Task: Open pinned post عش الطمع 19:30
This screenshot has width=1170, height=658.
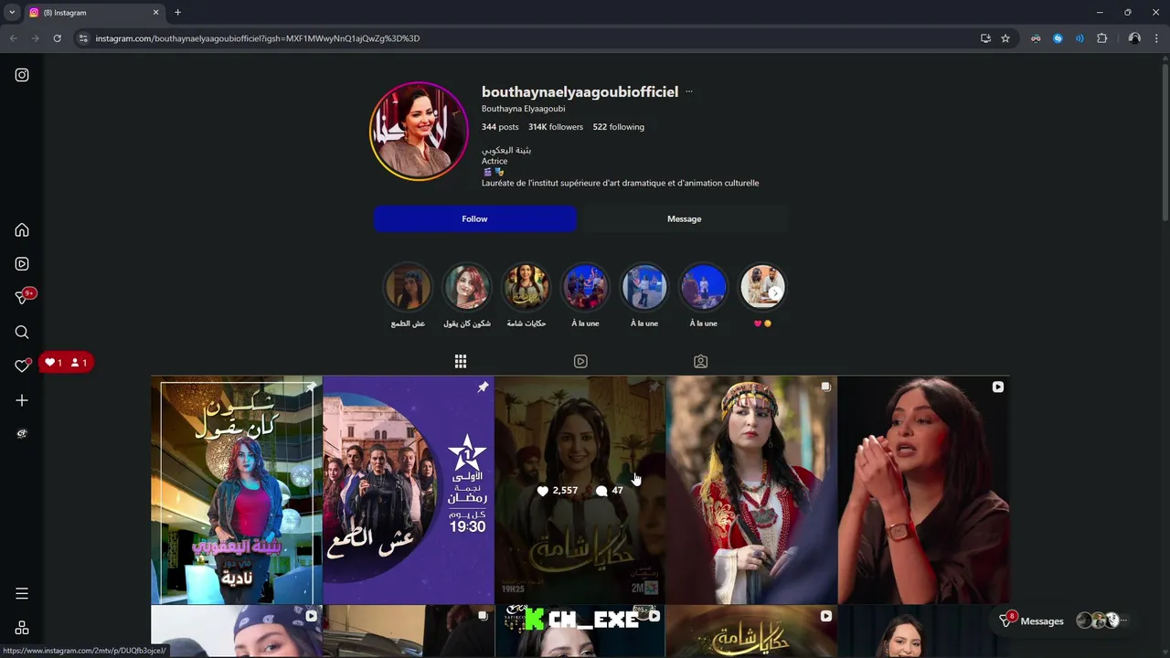Action: pyautogui.click(x=408, y=490)
